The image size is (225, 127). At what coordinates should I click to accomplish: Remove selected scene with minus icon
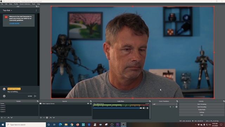[x=5, y=117]
